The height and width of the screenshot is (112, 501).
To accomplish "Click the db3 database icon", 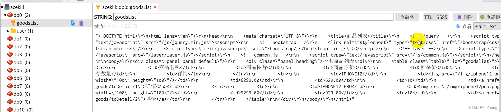I will coord(10,54).
